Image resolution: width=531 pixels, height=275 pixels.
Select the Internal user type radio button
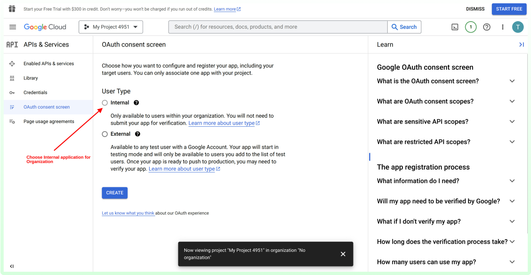click(x=105, y=103)
